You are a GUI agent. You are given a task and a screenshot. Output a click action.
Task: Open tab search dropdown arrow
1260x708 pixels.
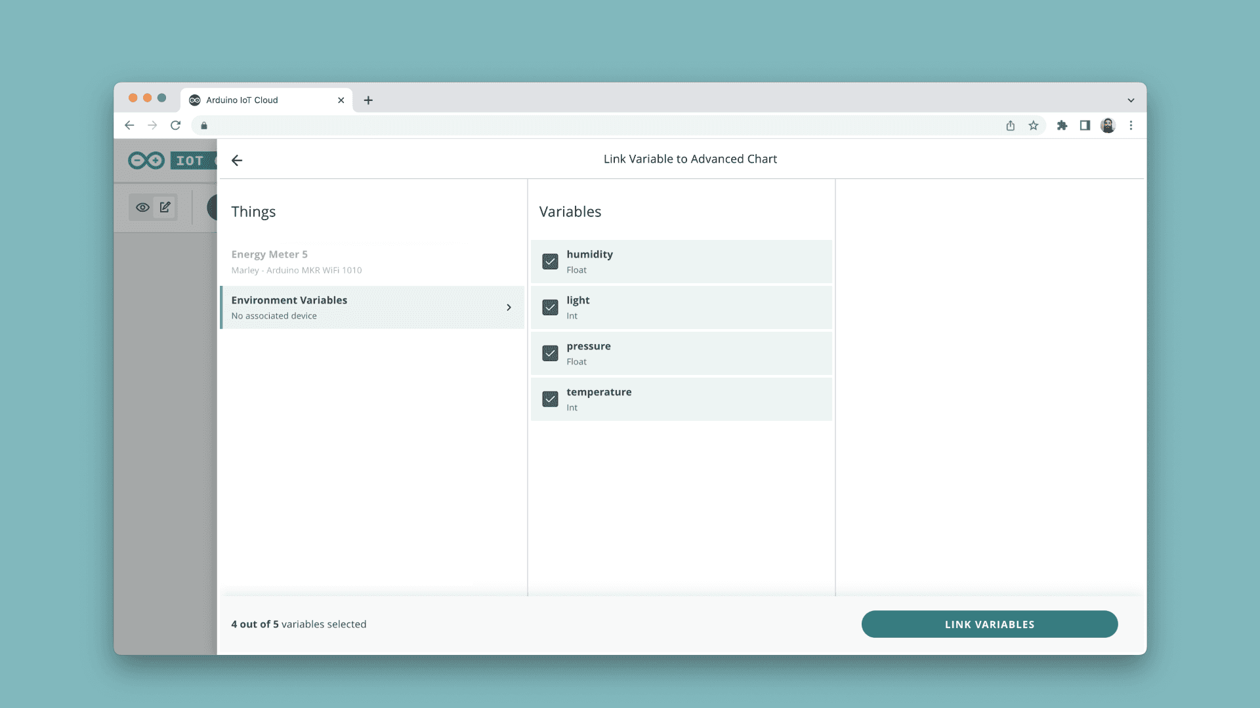point(1131,100)
